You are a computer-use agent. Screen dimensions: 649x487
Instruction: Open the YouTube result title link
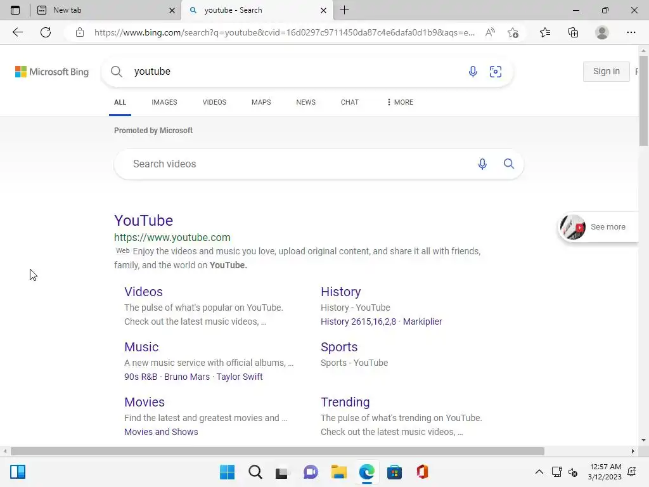(x=144, y=221)
